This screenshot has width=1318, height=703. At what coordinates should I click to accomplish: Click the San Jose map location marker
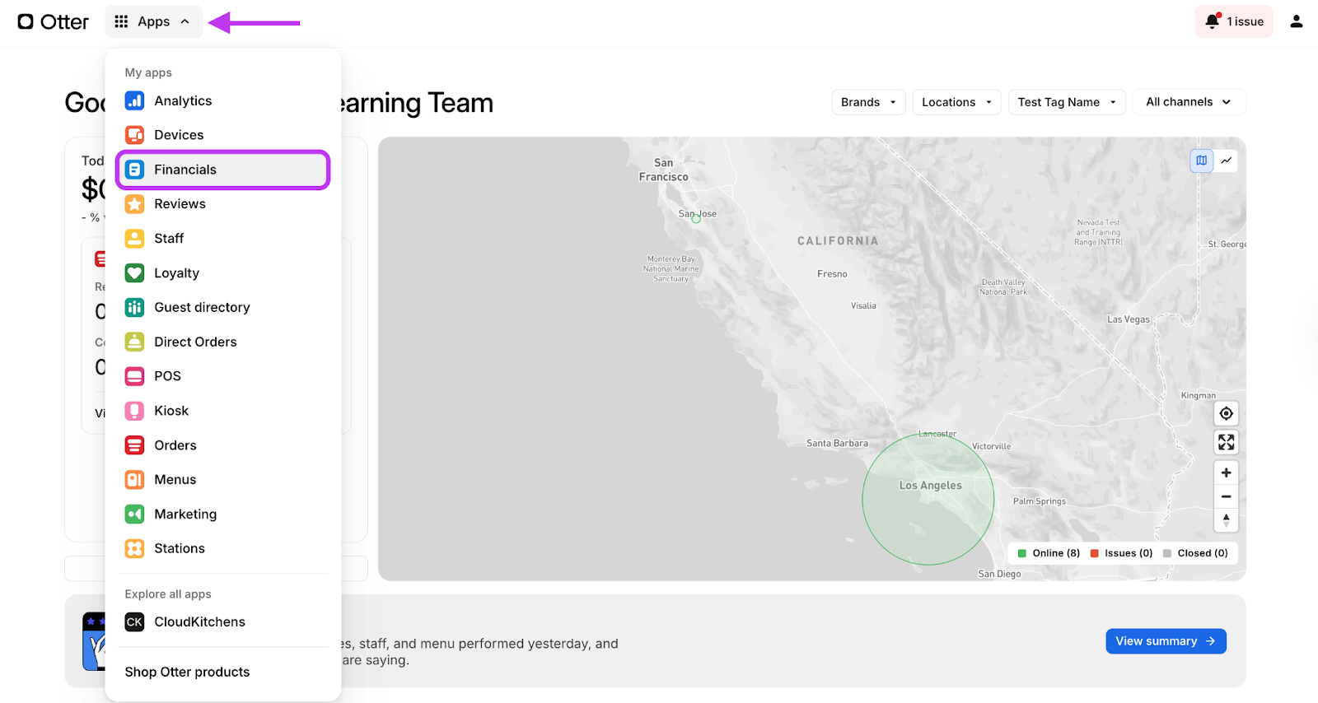696,218
